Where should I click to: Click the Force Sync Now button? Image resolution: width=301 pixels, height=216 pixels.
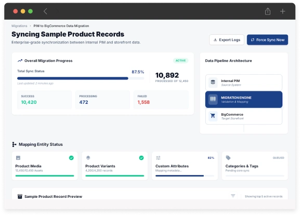click(x=267, y=40)
